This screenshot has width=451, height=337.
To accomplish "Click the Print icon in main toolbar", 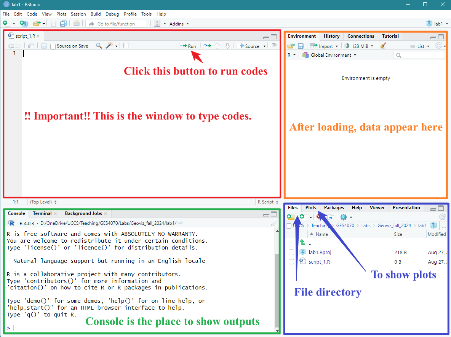I will 76,24.
